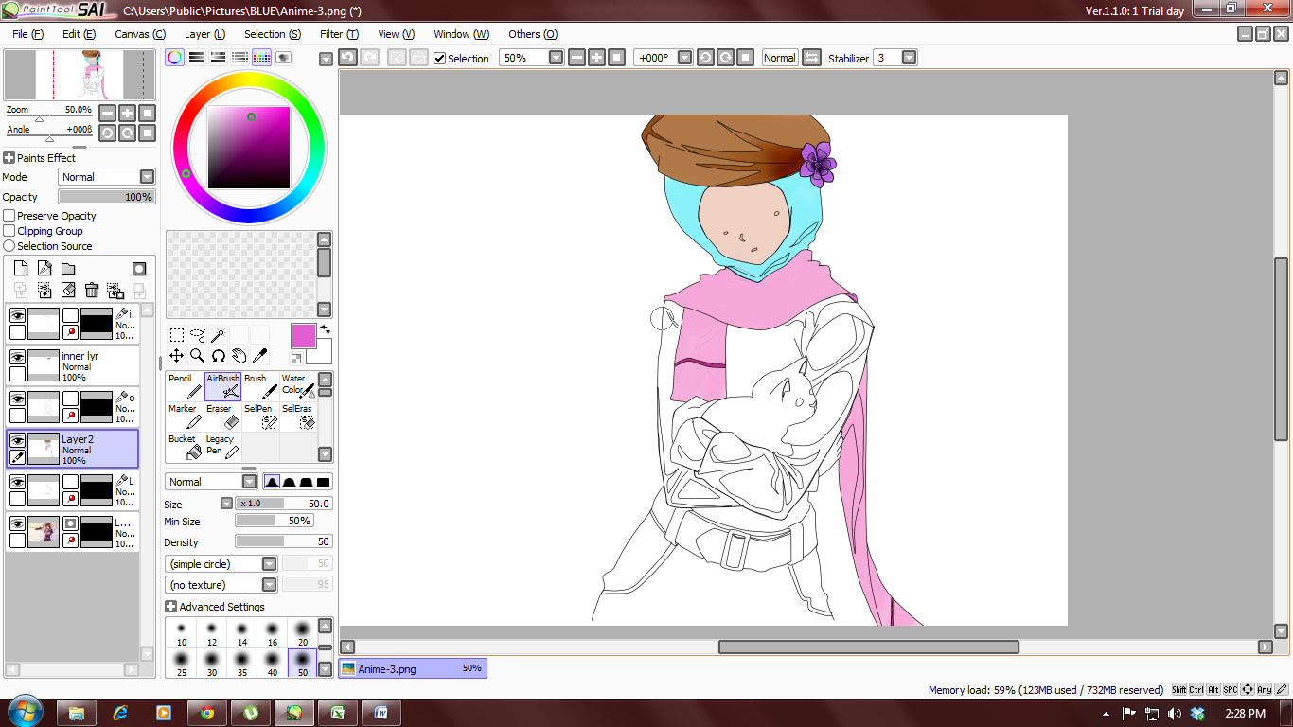Select the Water Color tool
The height and width of the screenshot is (727, 1293).
(298, 386)
